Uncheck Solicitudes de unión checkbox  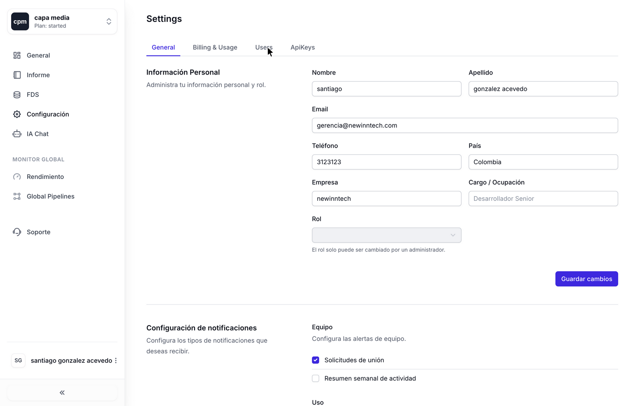(x=316, y=360)
